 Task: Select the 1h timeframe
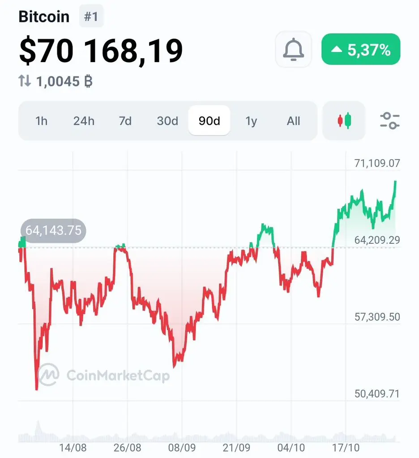41,121
